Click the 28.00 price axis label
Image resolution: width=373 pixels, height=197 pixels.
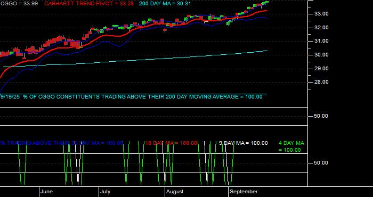(x=321, y=82)
